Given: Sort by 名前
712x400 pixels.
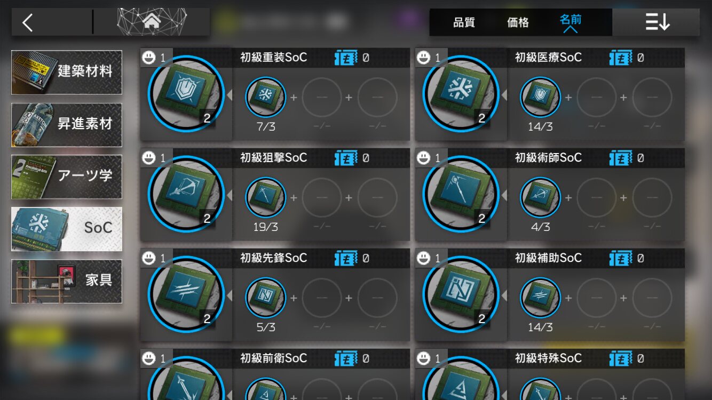Looking at the screenshot, I should [x=570, y=22].
